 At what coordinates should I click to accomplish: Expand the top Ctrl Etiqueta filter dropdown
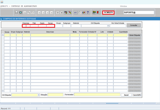click(108, 26)
